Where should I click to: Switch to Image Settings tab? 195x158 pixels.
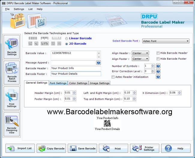[100, 83]
